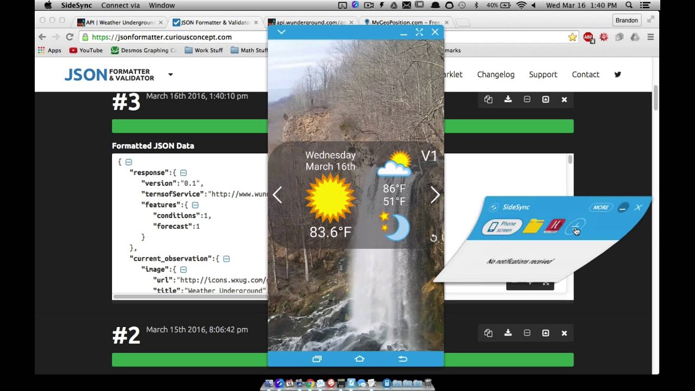Image resolution: width=695 pixels, height=391 pixels.
Task: Click the web page's vertical scrollbar
Action: [x=655, y=98]
